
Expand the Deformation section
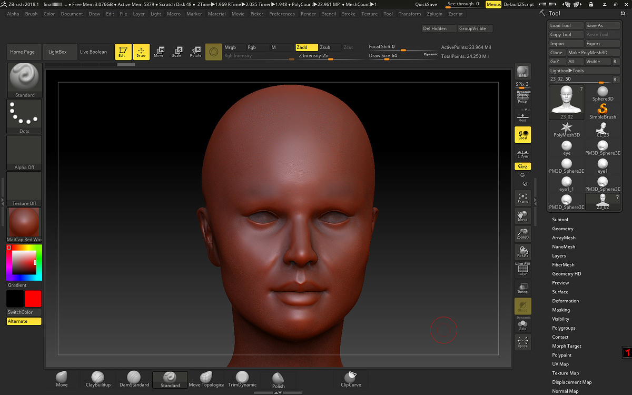565,301
